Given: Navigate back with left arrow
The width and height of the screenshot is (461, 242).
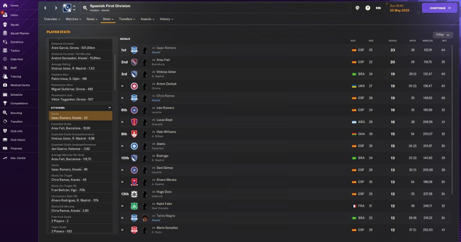Looking at the screenshot, I should (x=45, y=8).
